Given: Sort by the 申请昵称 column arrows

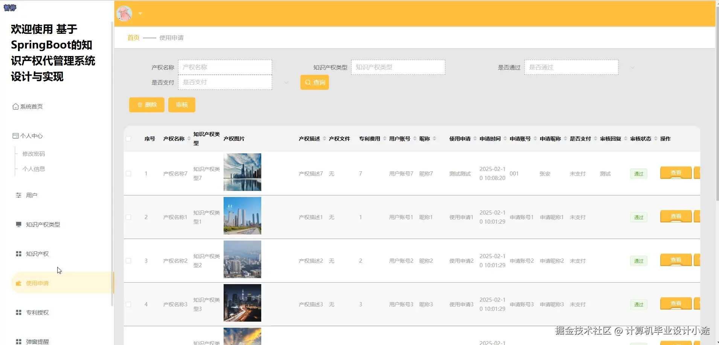Looking at the screenshot, I should pyautogui.click(x=565, y=139).
